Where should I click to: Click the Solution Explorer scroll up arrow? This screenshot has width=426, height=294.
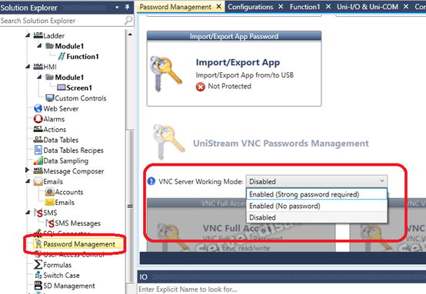tap(130, 35)
